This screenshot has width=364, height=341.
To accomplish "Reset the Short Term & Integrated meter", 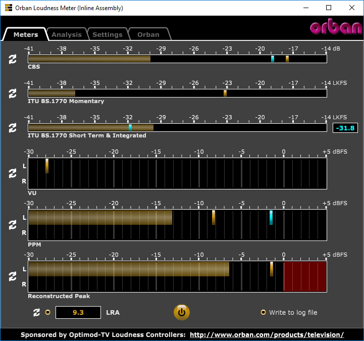I will coord(13,128).
